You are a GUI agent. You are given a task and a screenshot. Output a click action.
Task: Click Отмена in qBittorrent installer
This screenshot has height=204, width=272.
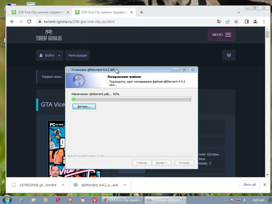[x=184, y=163]
